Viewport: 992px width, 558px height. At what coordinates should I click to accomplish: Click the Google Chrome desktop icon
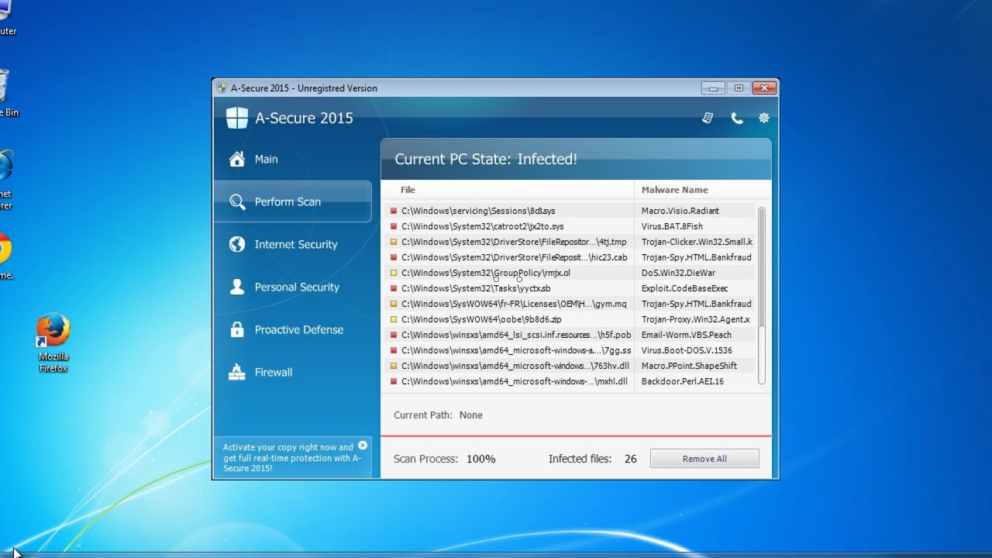[x=4, y=249]
